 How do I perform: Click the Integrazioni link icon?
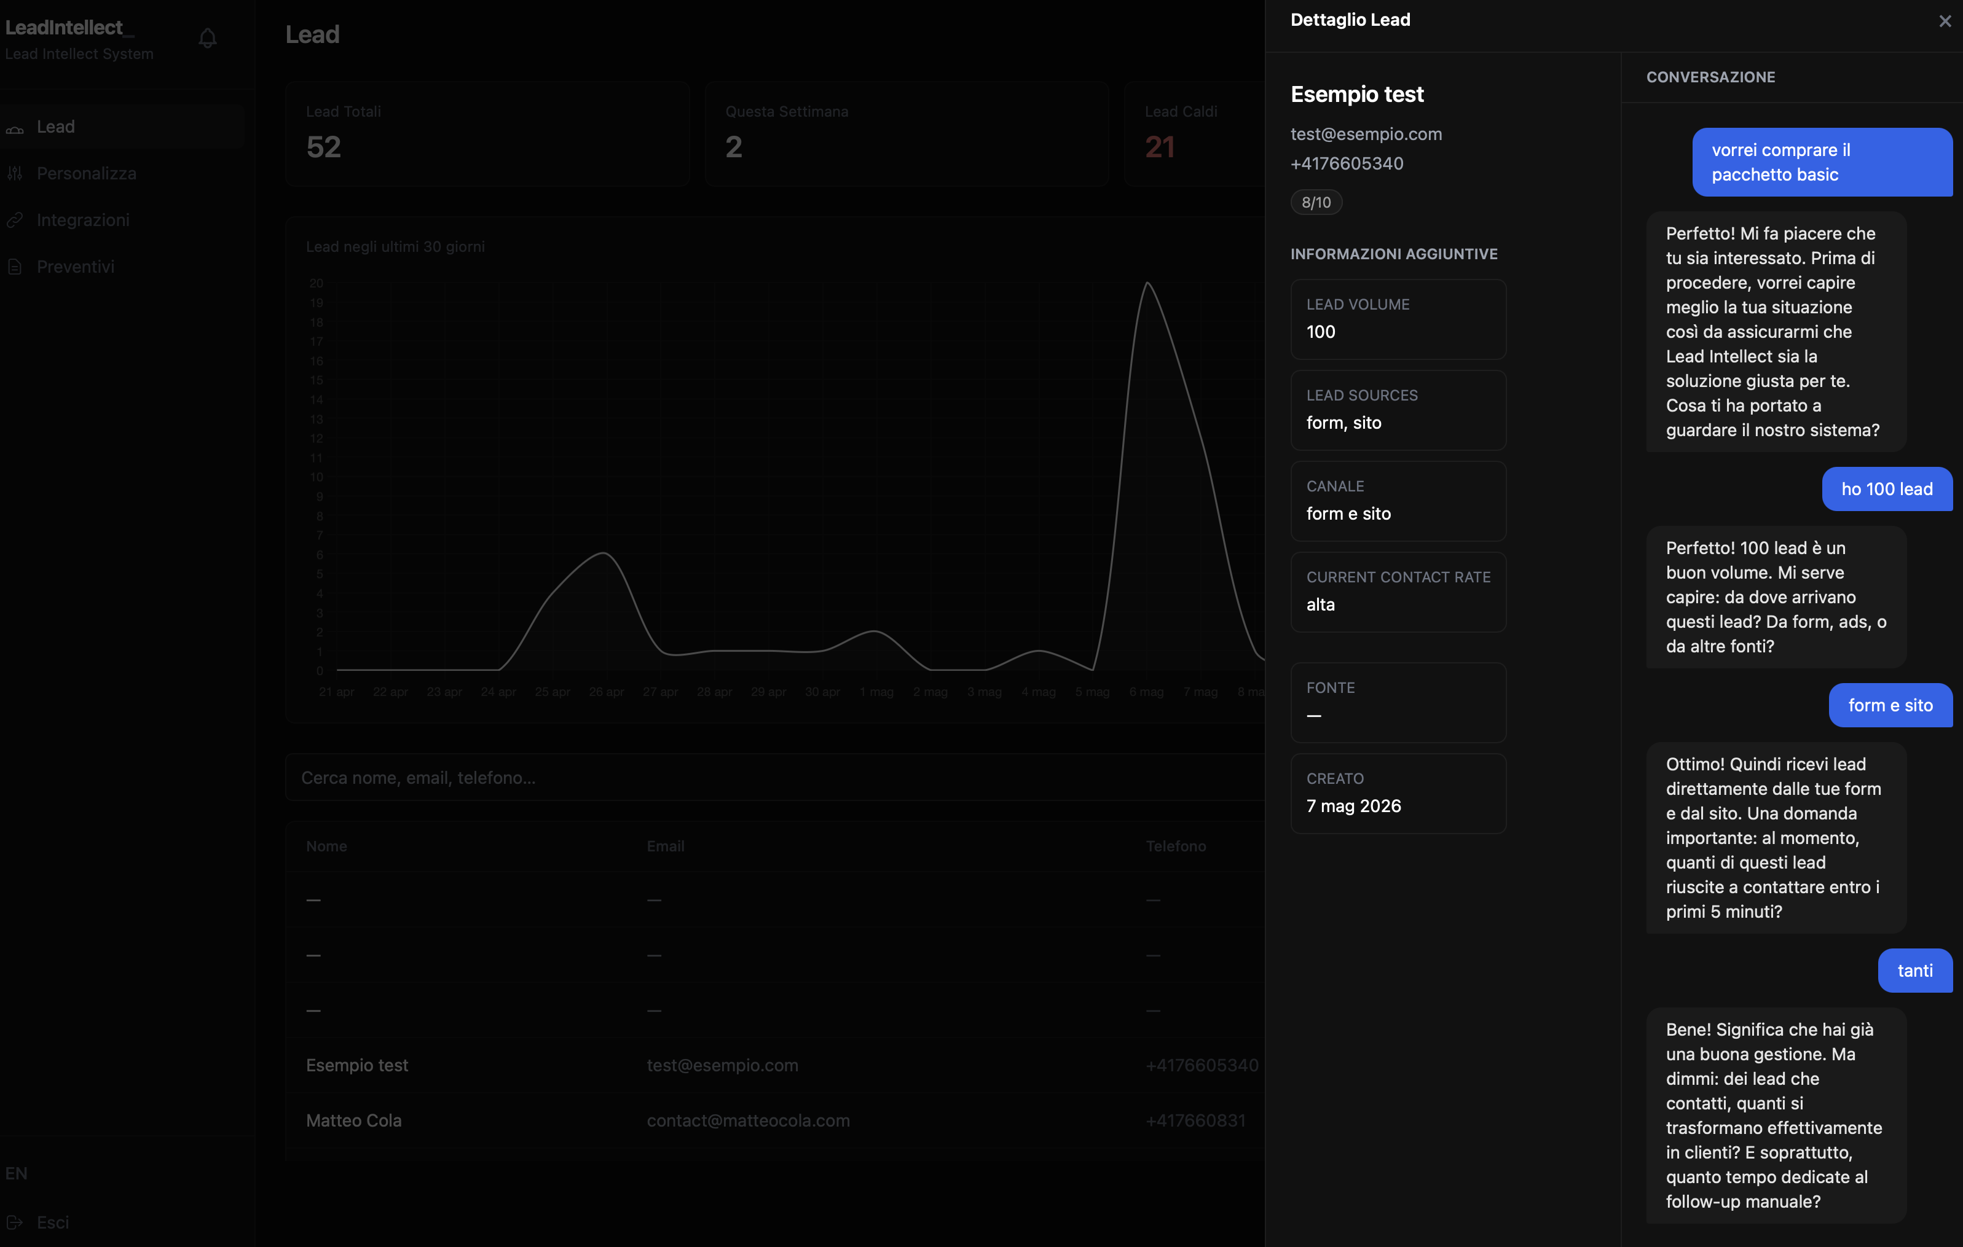coord(15,220)
